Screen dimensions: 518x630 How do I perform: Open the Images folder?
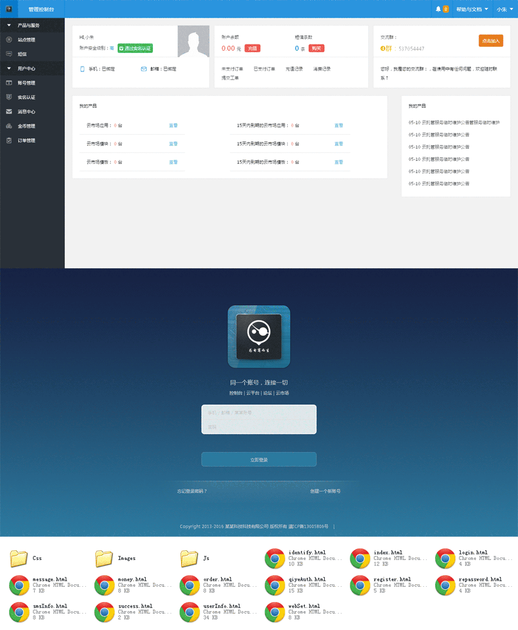click(104, 558)
